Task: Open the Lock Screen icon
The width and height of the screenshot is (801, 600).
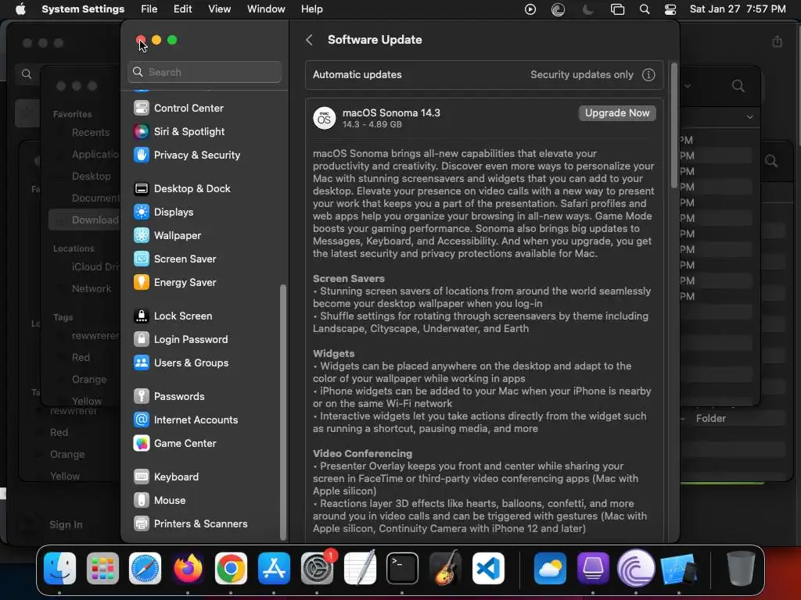Action: coord(141,316)
